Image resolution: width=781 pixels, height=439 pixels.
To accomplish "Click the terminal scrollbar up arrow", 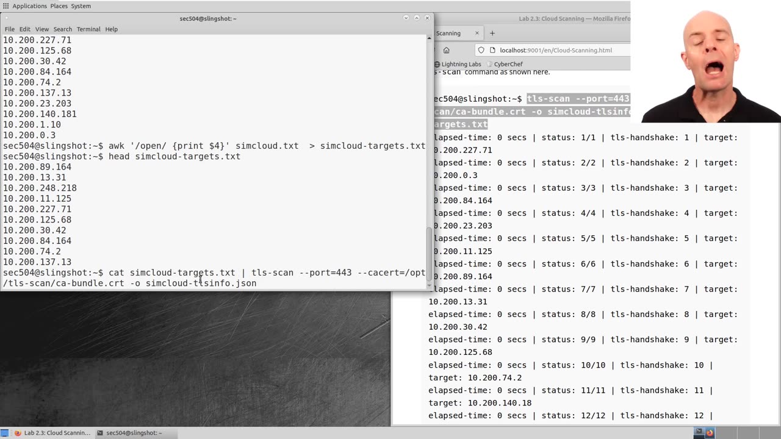I will (429, 38).
